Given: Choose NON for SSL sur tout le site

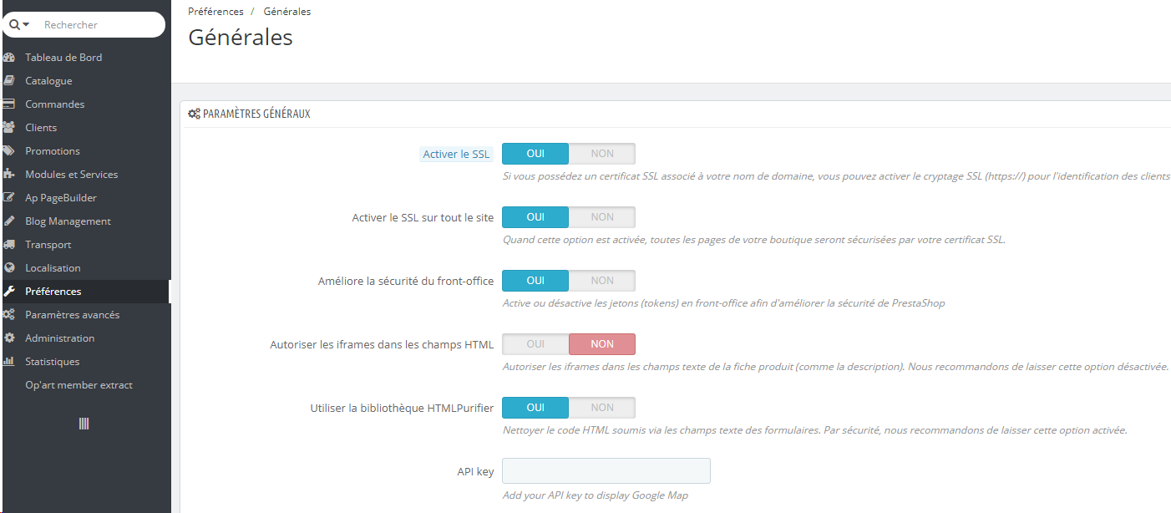Looking at the screenshot, I should click(602, 217).
